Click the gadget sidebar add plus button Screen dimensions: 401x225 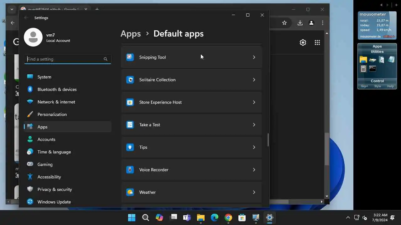396,5
